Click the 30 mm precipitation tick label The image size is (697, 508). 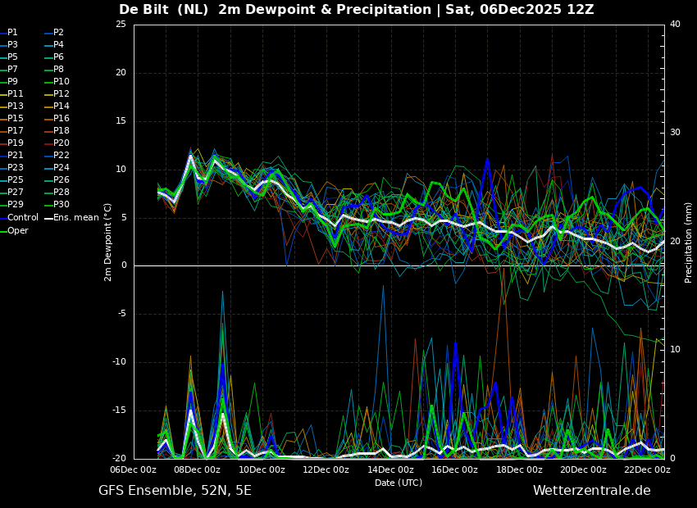pos(675,133)
